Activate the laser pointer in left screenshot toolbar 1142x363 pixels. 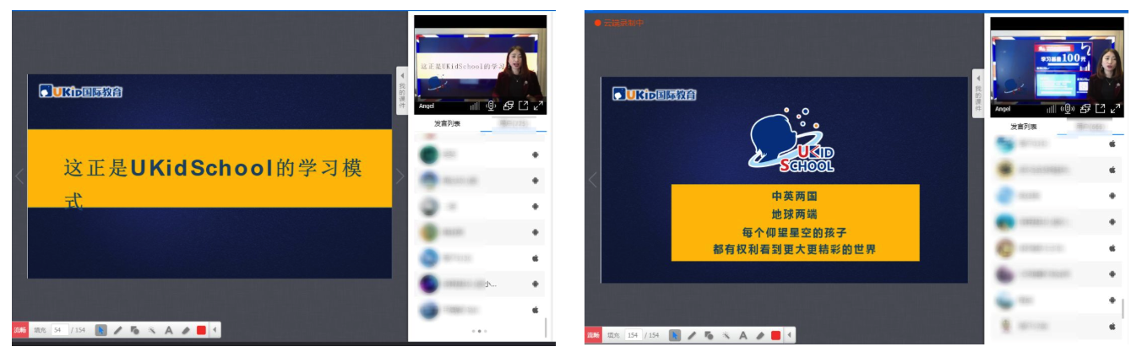(152, 330)
